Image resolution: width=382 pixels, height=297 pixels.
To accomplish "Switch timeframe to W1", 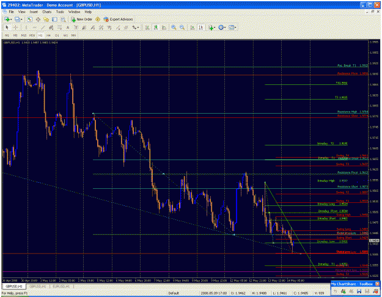I will 65,35.
